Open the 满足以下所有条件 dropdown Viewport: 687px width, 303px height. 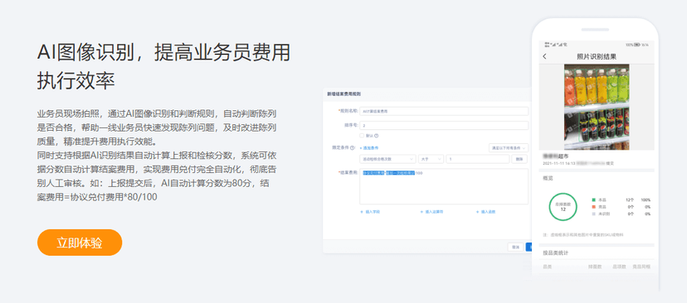pyautogui.click(x=509, y=148)
